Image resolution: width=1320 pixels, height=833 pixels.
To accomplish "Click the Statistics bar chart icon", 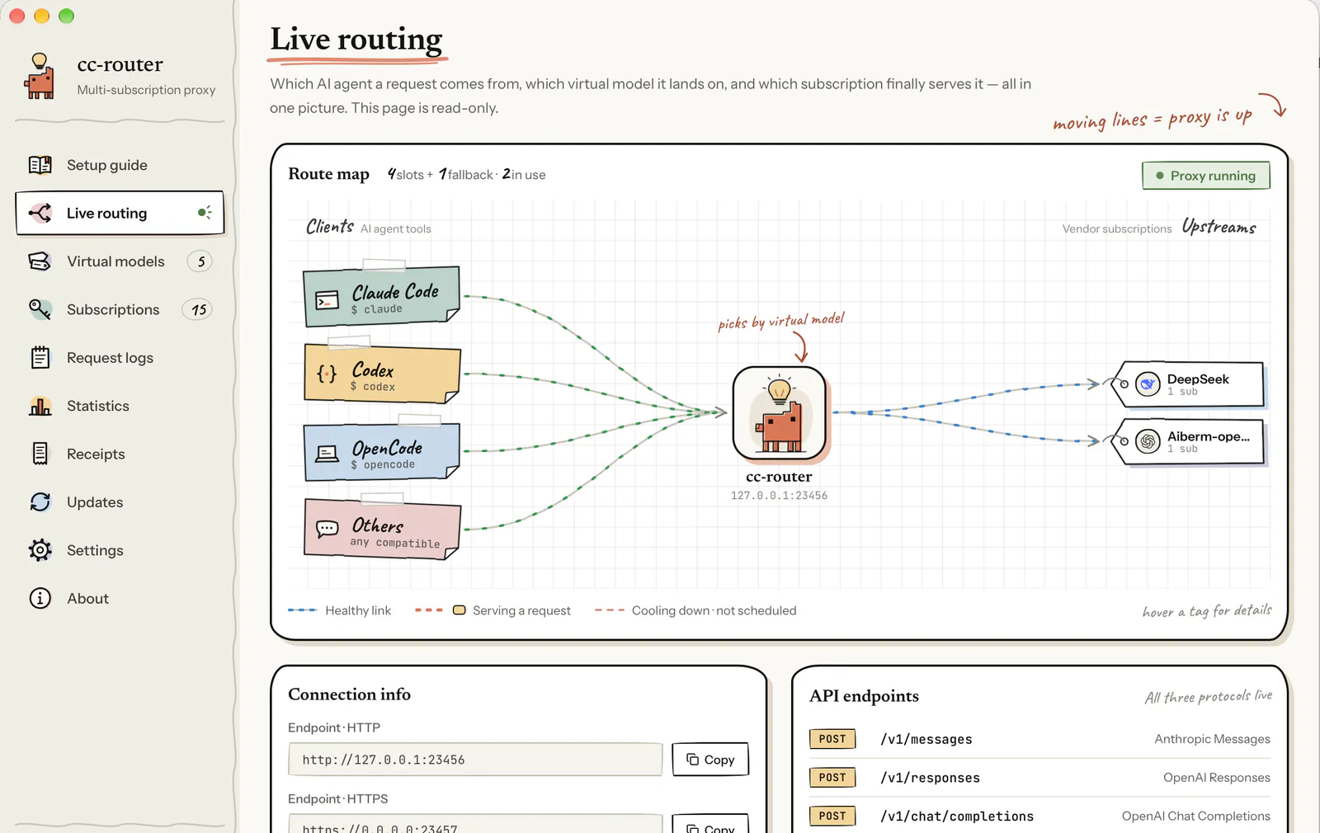I will (x=40, y=406).
